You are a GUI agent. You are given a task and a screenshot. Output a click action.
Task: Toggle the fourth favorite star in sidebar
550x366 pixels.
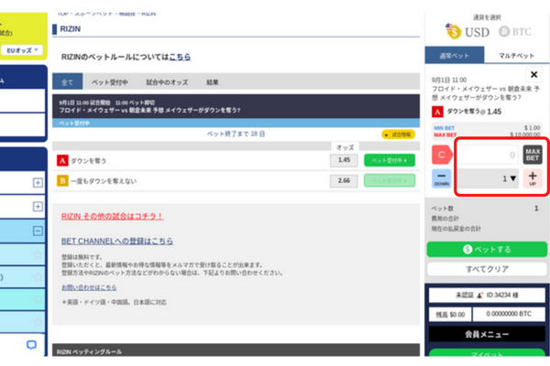click(x=38, y=322)
